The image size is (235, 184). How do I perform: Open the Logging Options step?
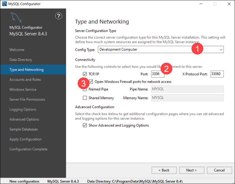pyautogui.click(x=23, y=110)
